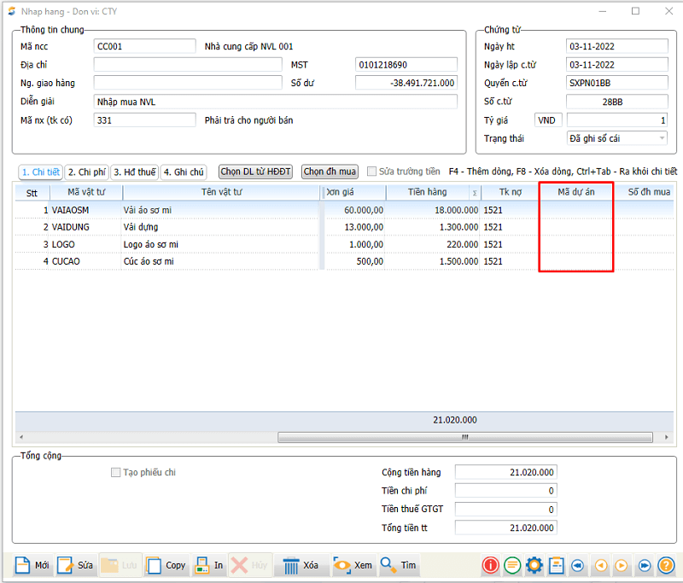
Task: Click the Cúc áo sơ mi name cell
Action: tap(221, 261)
